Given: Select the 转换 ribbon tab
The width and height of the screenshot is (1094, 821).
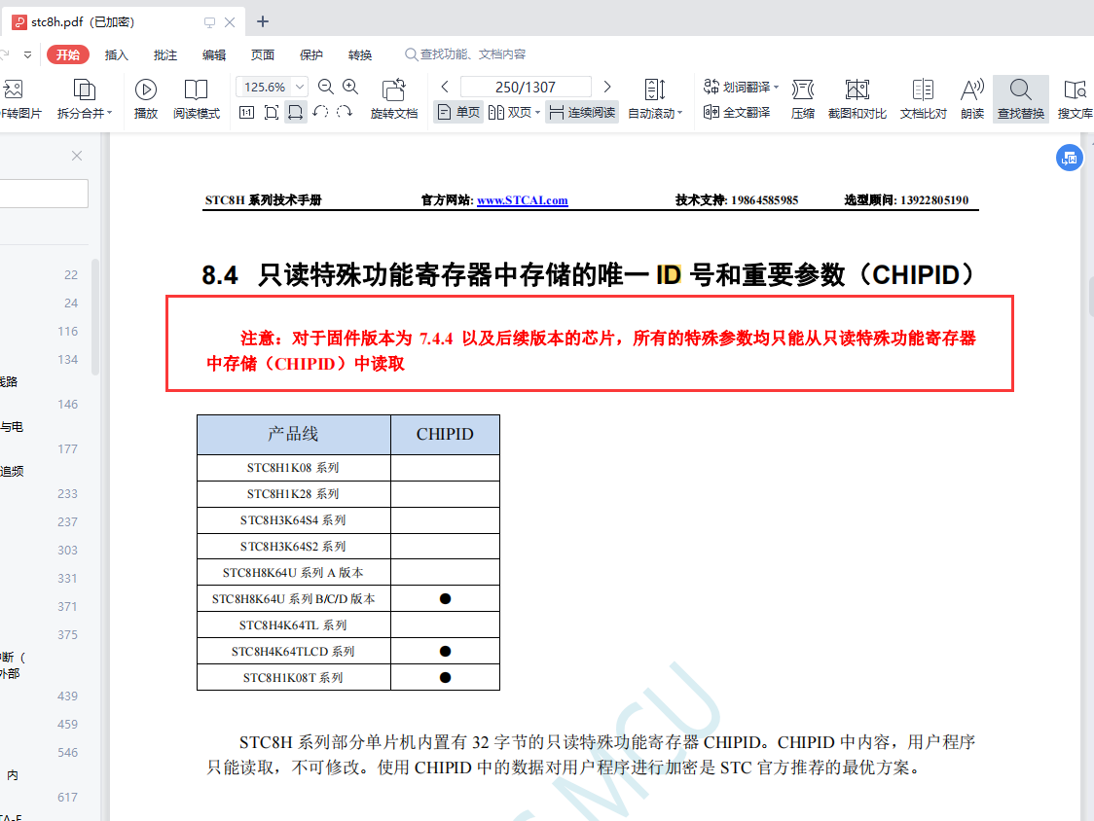Looking at the screenshot, I should 360,54.
